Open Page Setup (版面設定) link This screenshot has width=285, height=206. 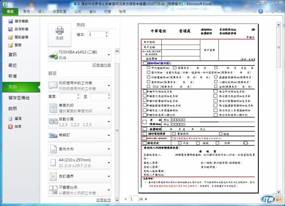coord(103,200)
